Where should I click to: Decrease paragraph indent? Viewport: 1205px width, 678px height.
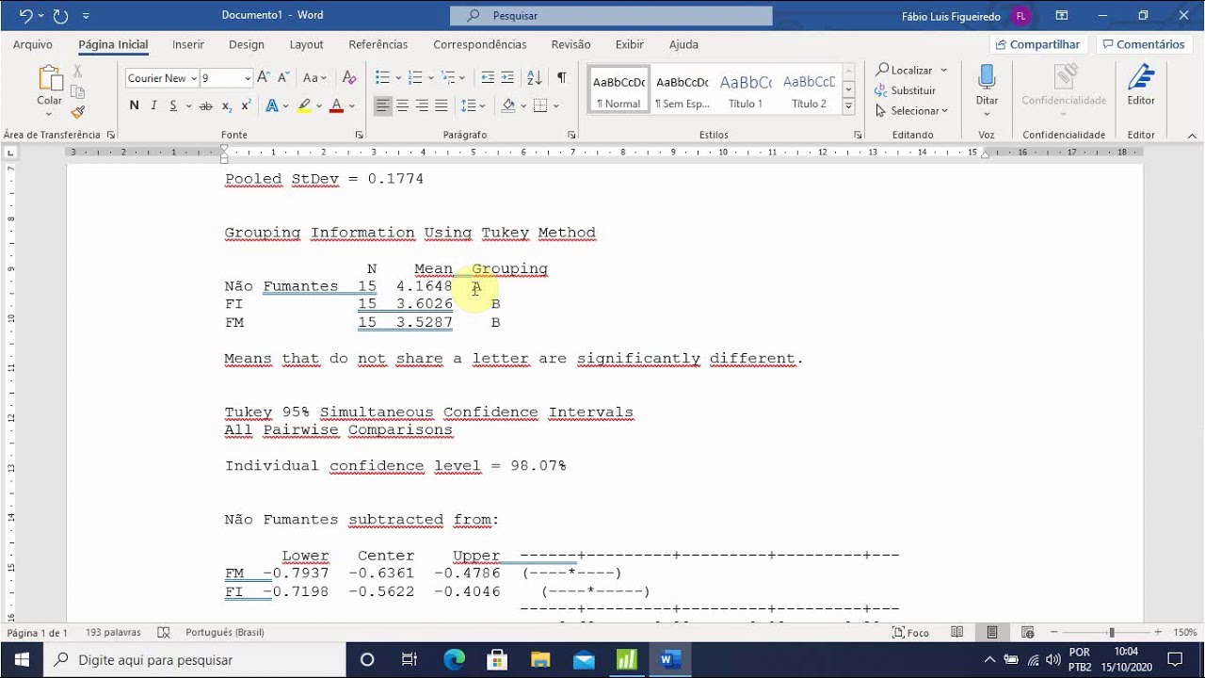(x=488, y=78)
